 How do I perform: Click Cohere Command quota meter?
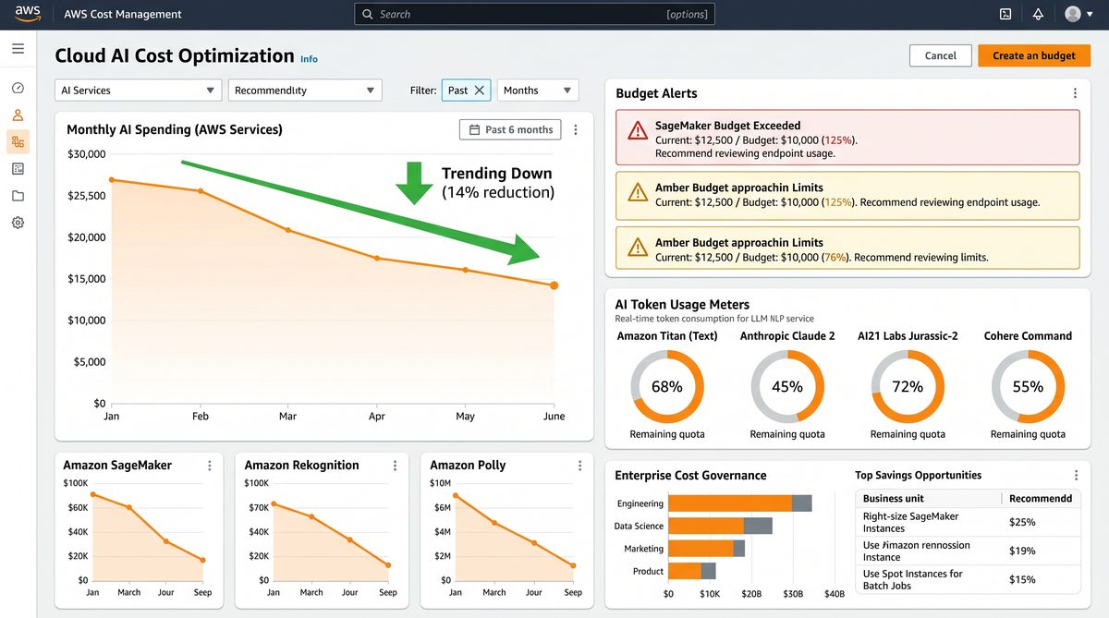pos(1028,387)
